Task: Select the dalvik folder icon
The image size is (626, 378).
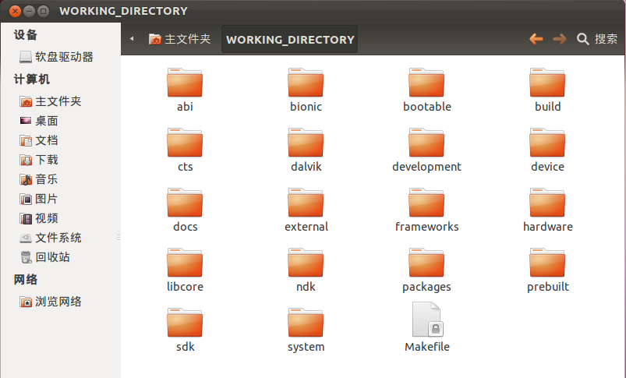Action: 306,143
